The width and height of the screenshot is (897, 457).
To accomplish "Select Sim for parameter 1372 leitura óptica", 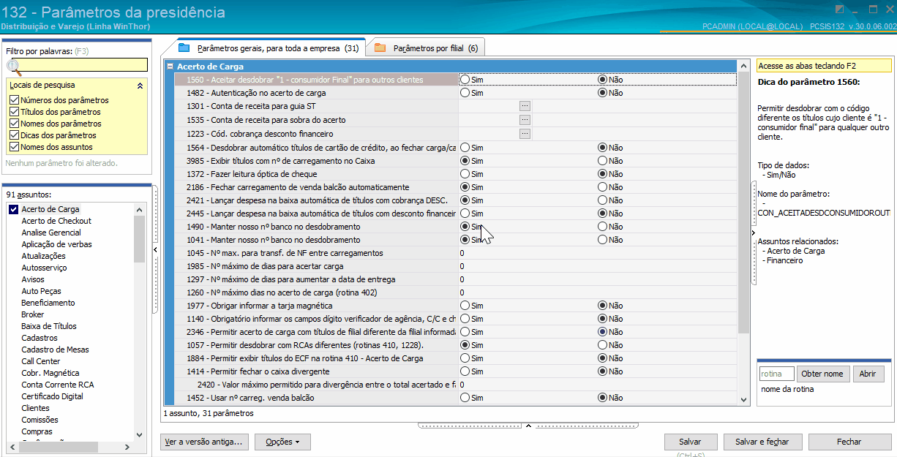I will pos(465,174).
